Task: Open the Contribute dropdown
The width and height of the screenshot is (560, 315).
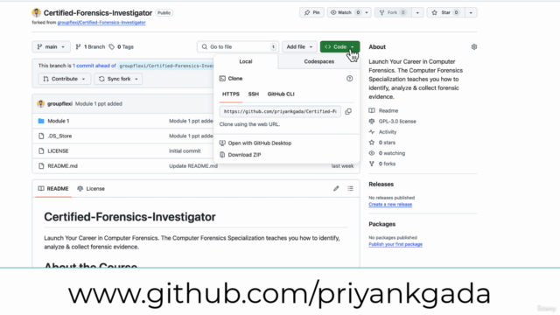Action: click(64, 79)
